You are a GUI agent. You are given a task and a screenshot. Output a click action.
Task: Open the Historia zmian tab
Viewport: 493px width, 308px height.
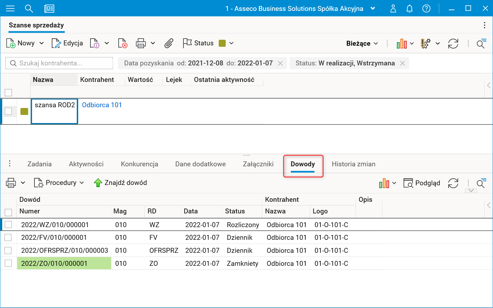(353, 164)
